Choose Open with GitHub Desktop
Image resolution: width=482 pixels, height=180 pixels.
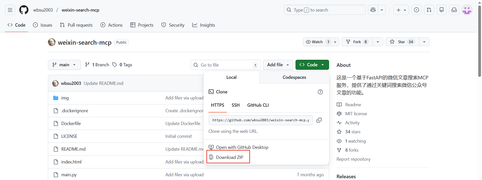pyautogui.click(x=238, y=147)
